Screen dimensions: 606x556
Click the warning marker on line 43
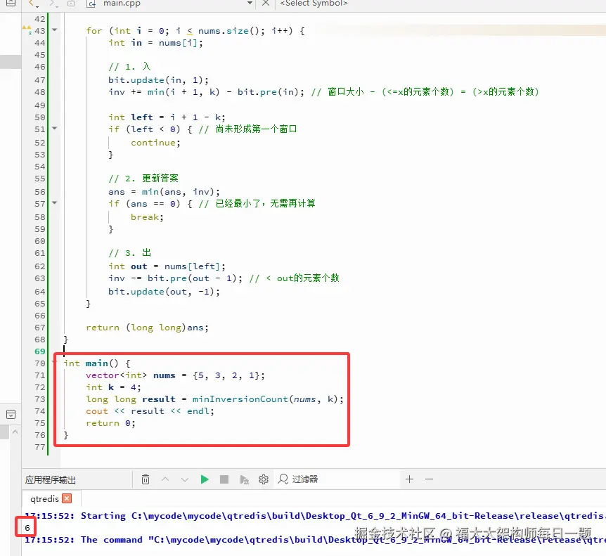[x=27, y=30]
